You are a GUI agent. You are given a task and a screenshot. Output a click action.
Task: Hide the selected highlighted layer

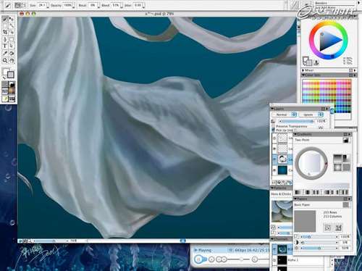(x=274, y=159)
